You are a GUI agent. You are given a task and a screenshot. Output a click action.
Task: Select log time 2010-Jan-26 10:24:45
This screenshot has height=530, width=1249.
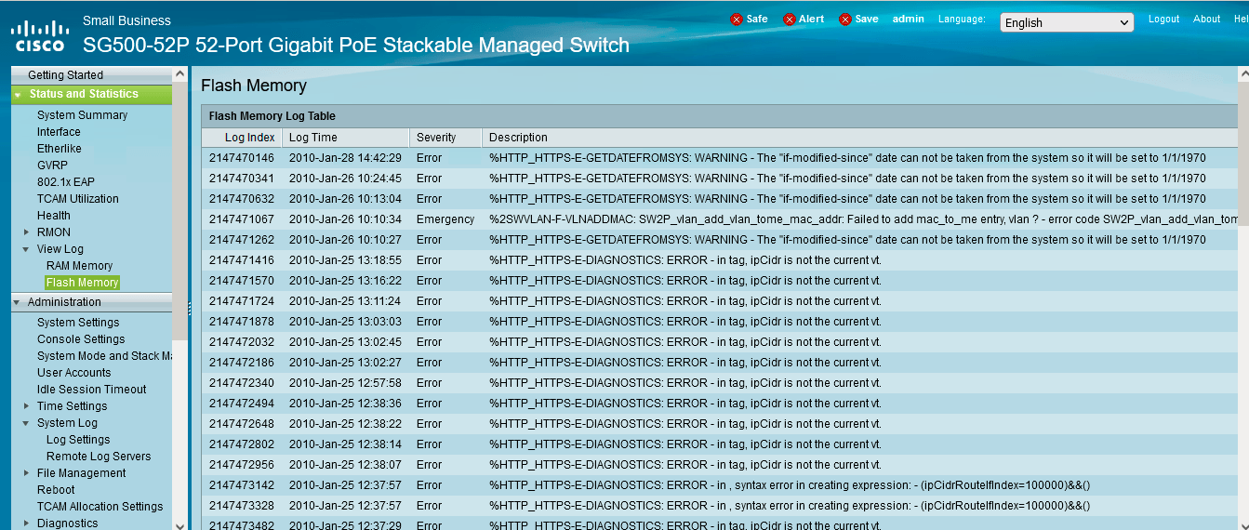coord(345,179)
